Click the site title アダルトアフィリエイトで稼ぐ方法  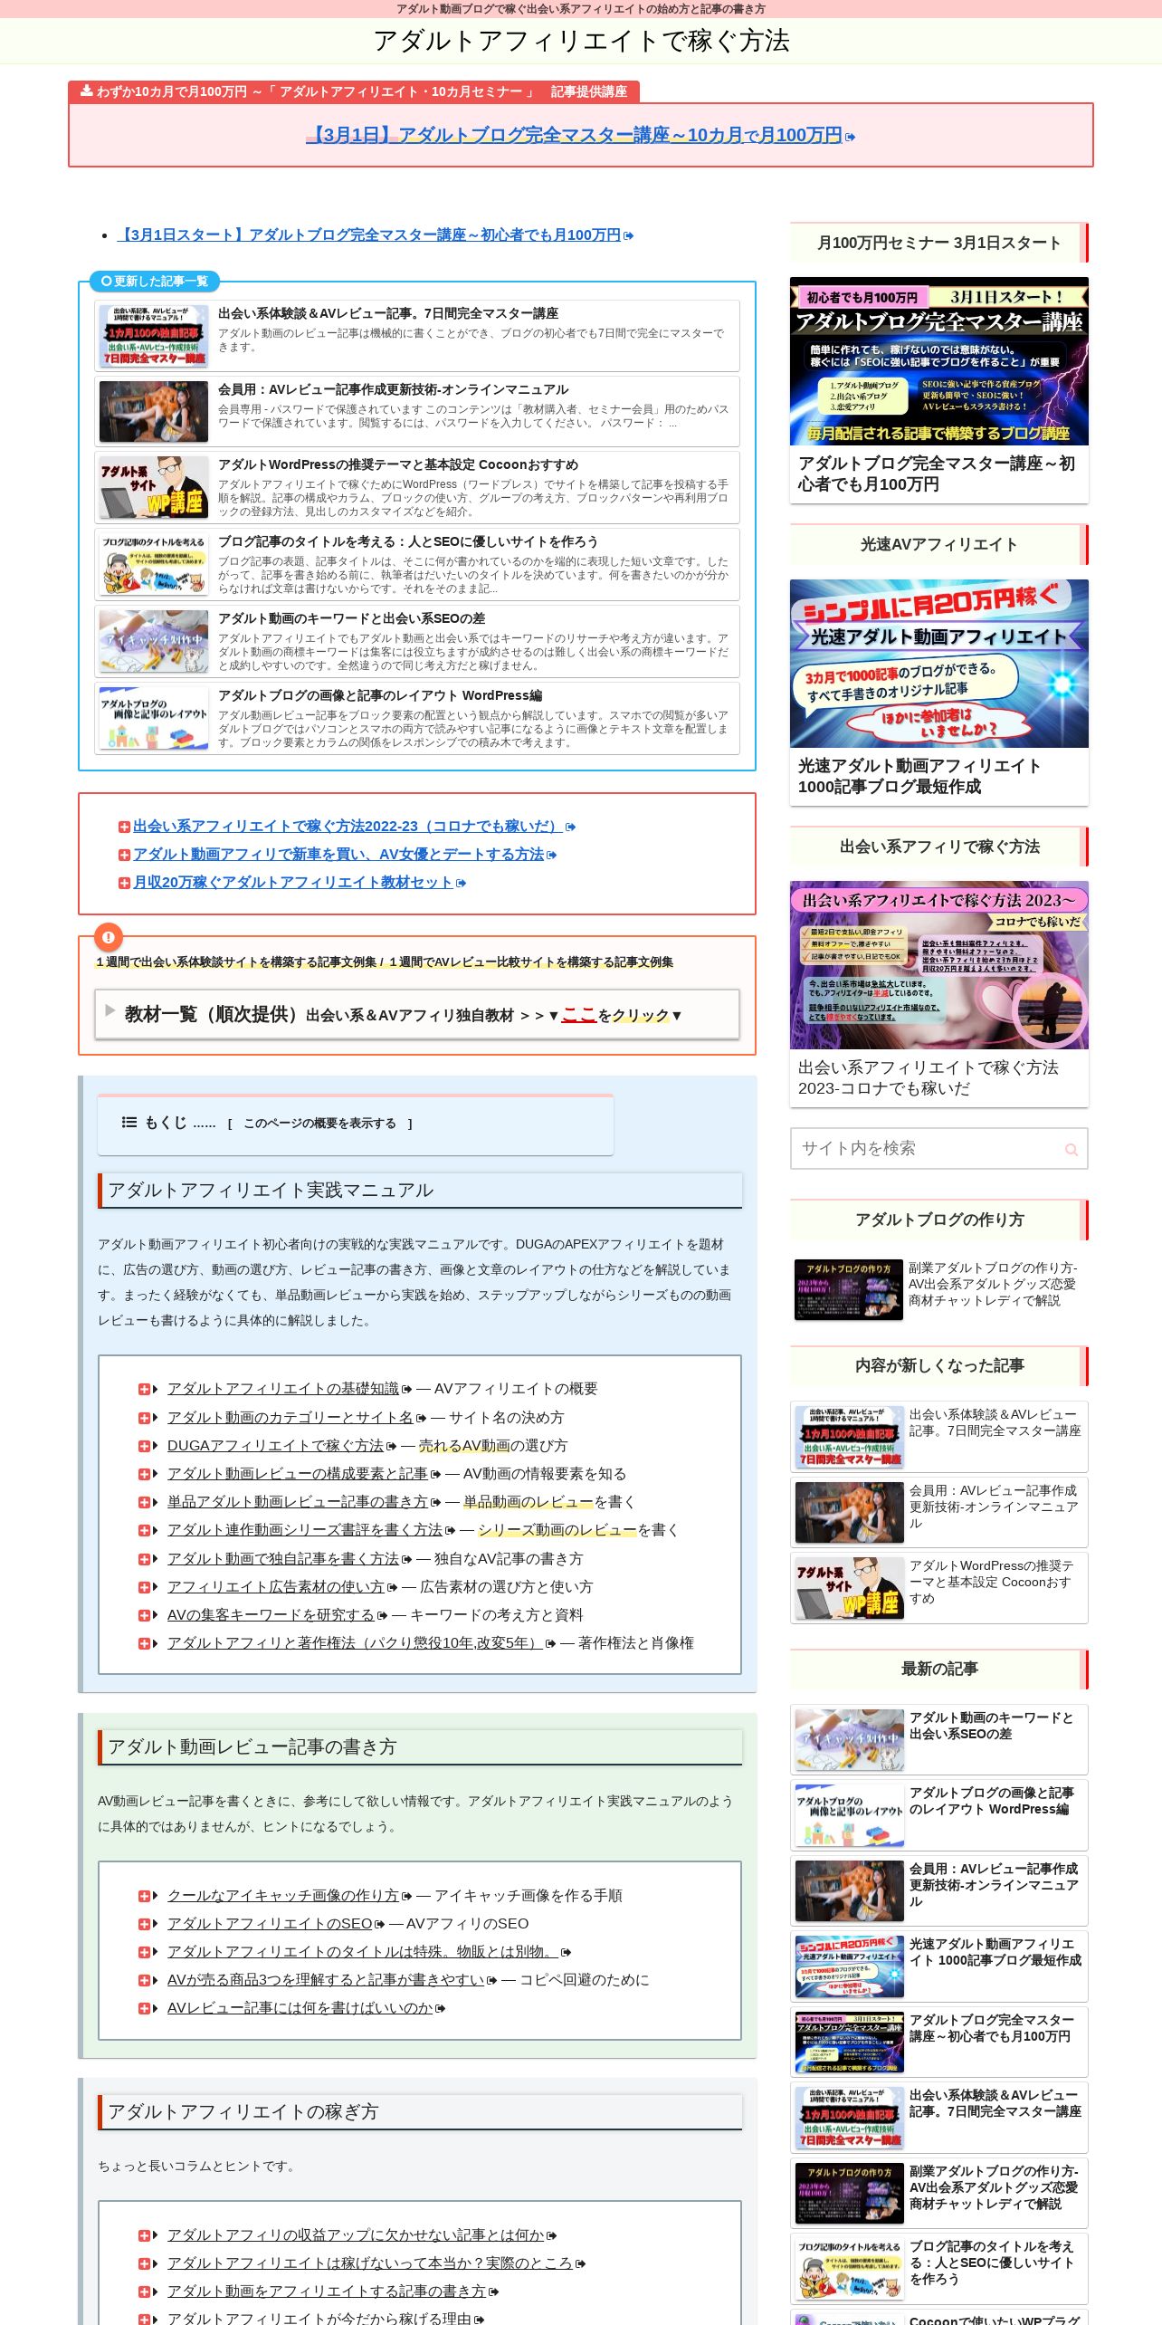[581, 41]
